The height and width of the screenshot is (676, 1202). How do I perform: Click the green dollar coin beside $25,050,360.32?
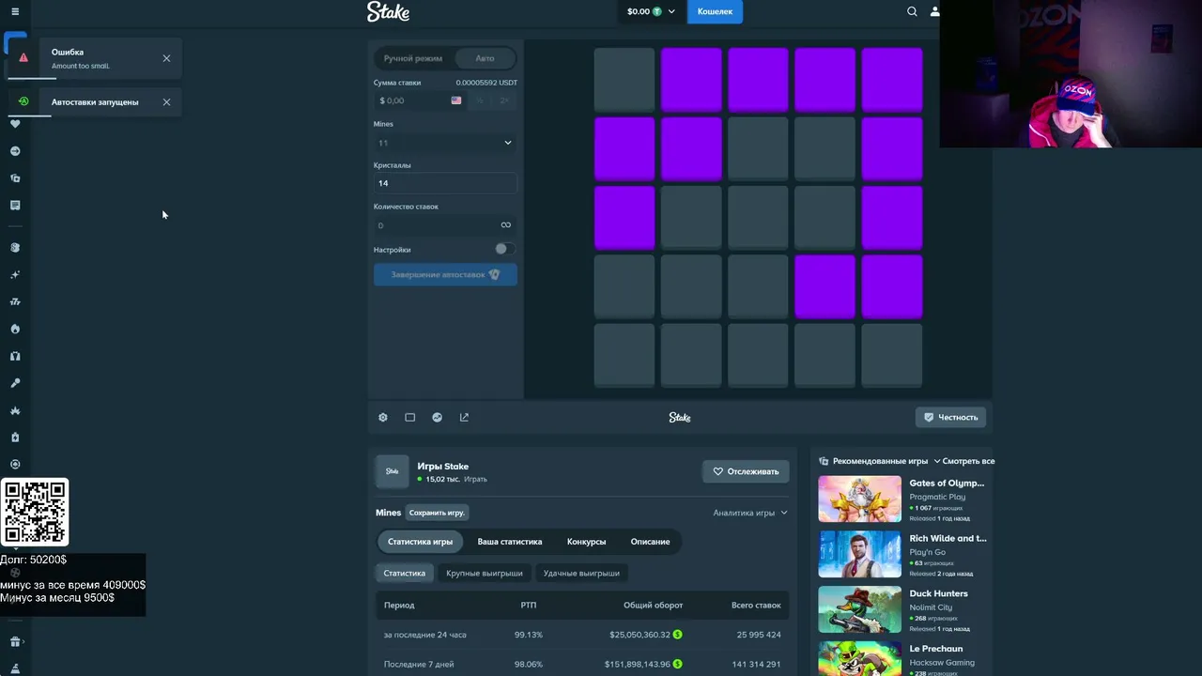pyautogui.click(x=677, y=635)
